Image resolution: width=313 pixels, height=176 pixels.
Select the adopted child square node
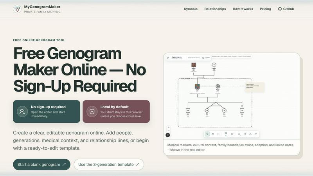tap(242, 110)
